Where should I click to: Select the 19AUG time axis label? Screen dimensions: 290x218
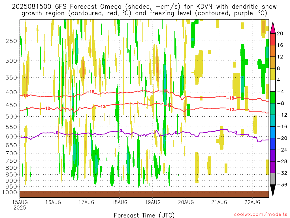click(153, 202)
